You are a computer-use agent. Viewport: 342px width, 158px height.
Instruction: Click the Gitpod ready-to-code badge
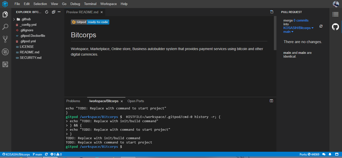(90, 22)
